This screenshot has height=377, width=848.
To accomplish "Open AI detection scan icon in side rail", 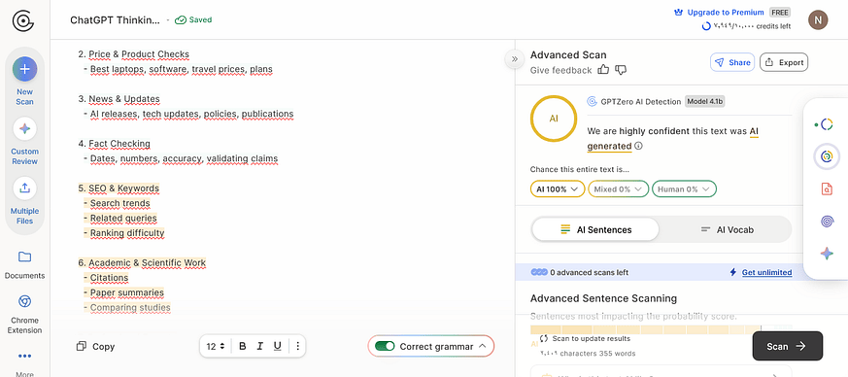I will pos(826,125).
